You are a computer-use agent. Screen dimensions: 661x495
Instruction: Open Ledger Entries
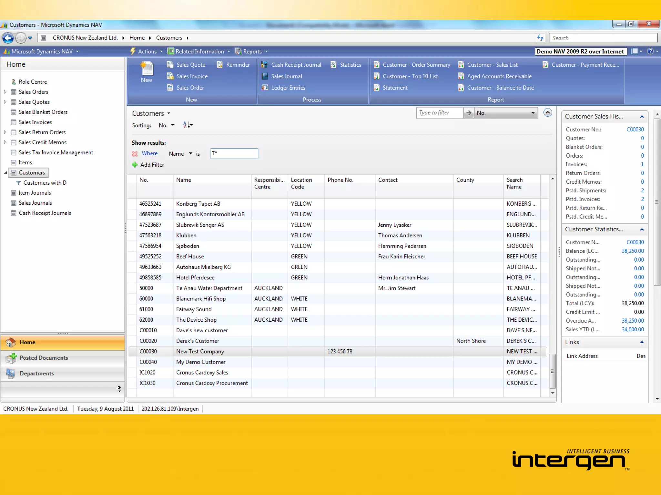pos(283,88)
